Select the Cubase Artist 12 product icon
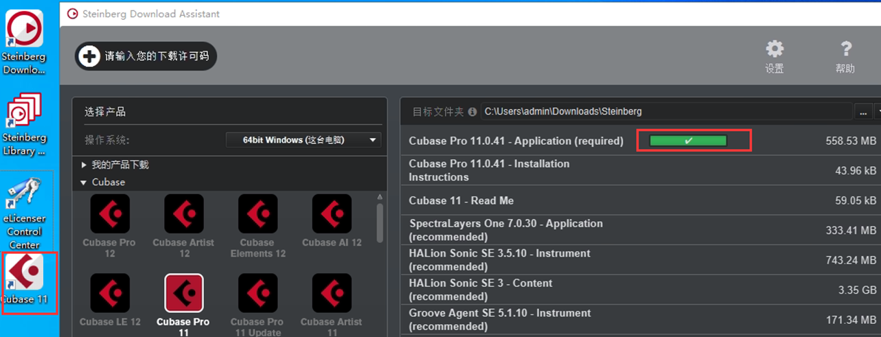 click(183, 214)
